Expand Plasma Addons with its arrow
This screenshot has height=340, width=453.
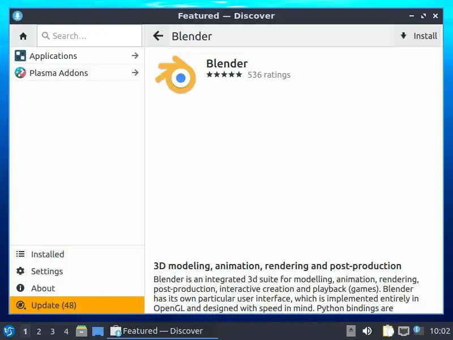pos(135,73)
